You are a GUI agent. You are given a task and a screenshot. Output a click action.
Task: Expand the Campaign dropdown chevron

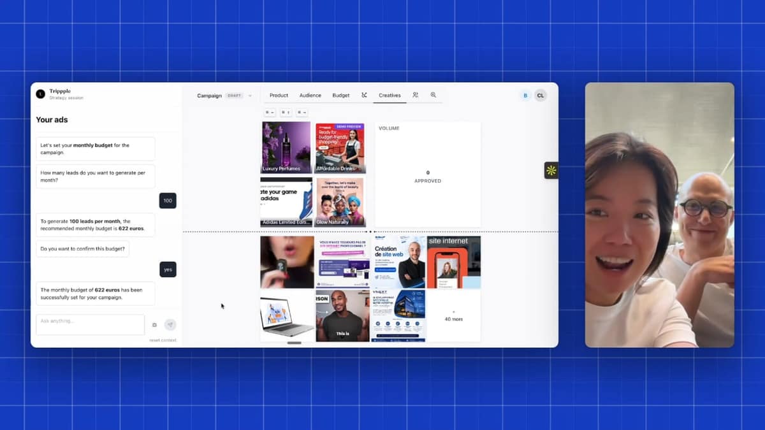click(x=250, y=96)
